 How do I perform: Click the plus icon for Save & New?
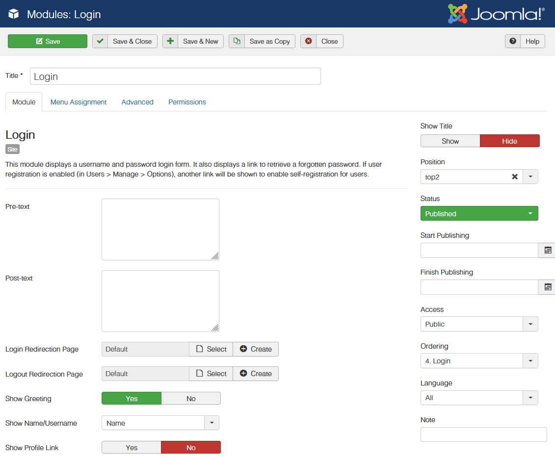click(x=170, y=41)
